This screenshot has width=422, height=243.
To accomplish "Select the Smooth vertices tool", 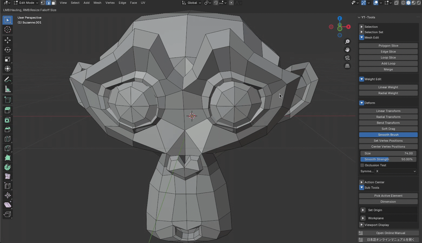I will 7,177.
